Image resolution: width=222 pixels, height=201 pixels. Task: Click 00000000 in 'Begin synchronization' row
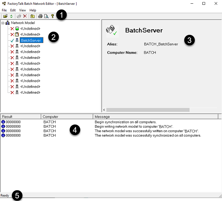(x=13, y=122)
